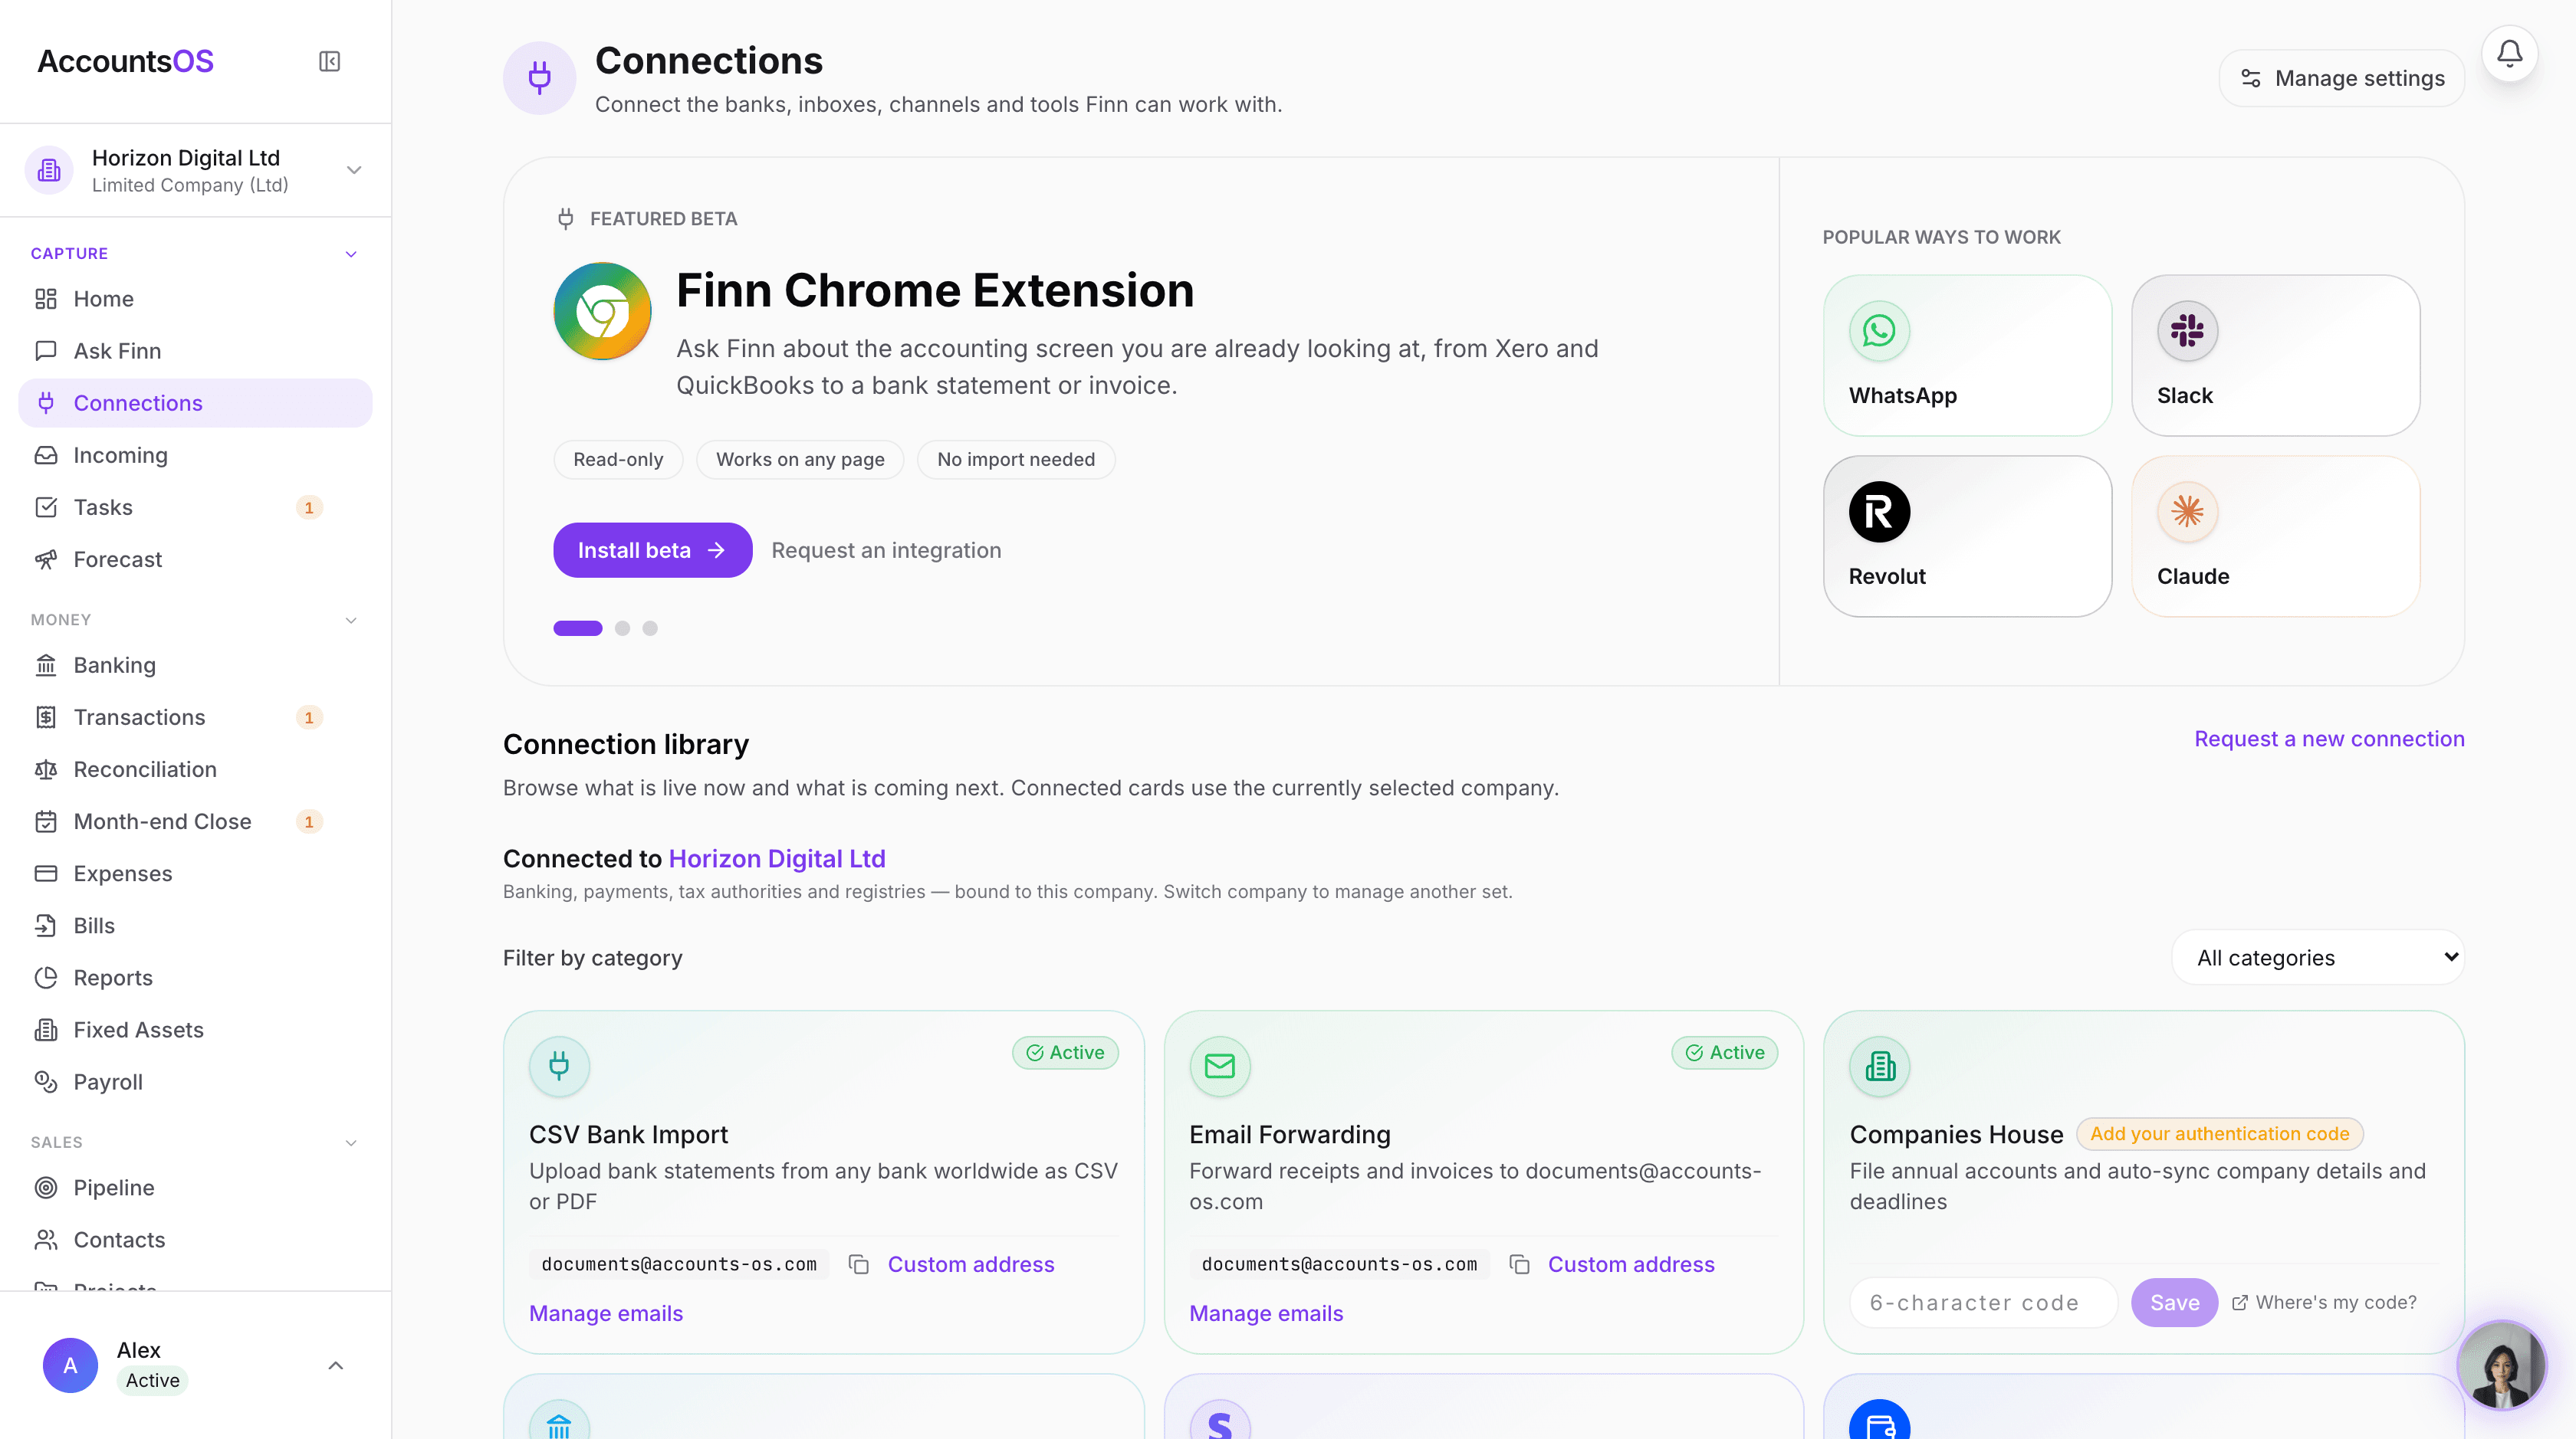Open Tasks in the sidebar
This screenshot has width=2576, height=1439.
(195, 508)
